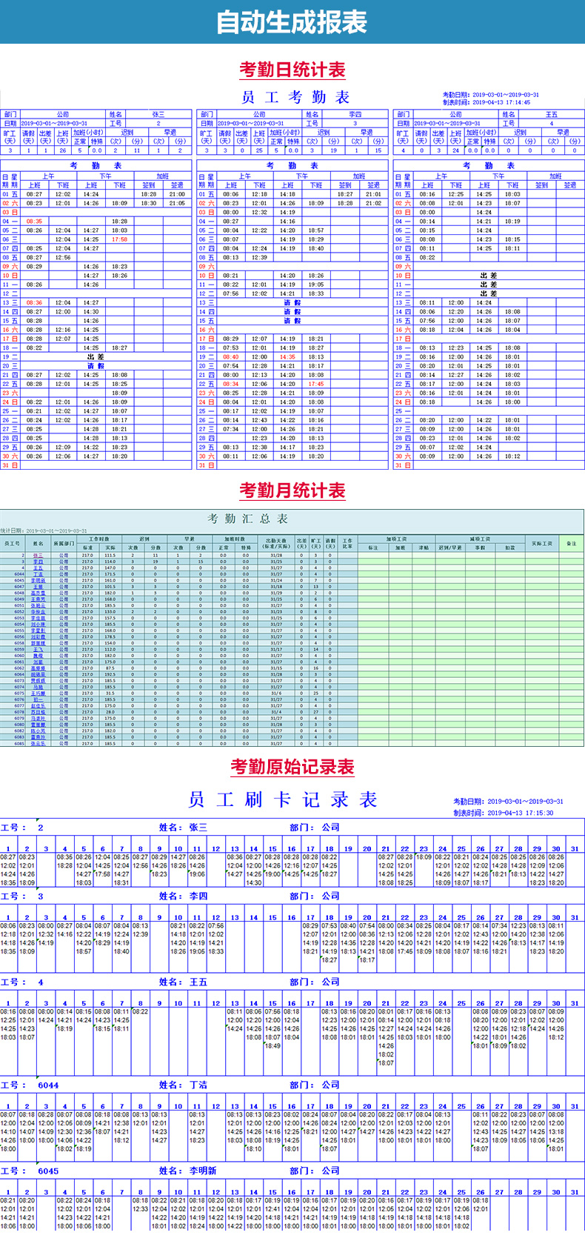This screenshot has width=585, height=1241.
Task: Click the 加班时数 column header in the summary table
Action: 234,539
